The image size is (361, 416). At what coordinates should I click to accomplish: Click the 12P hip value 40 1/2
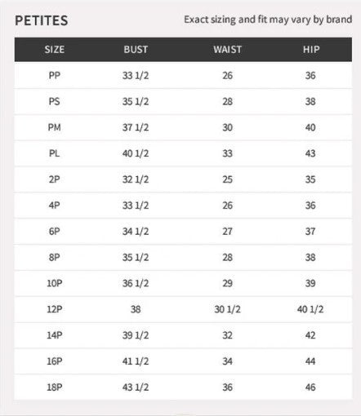pos(310,309)
